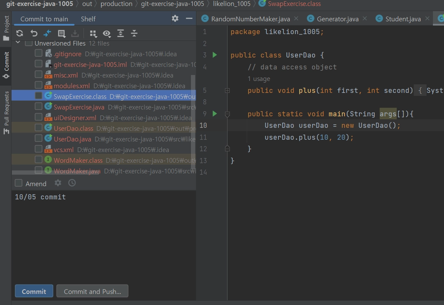
Task: Open the Changelists icon in commit toolbar
Action: point(61,33)
